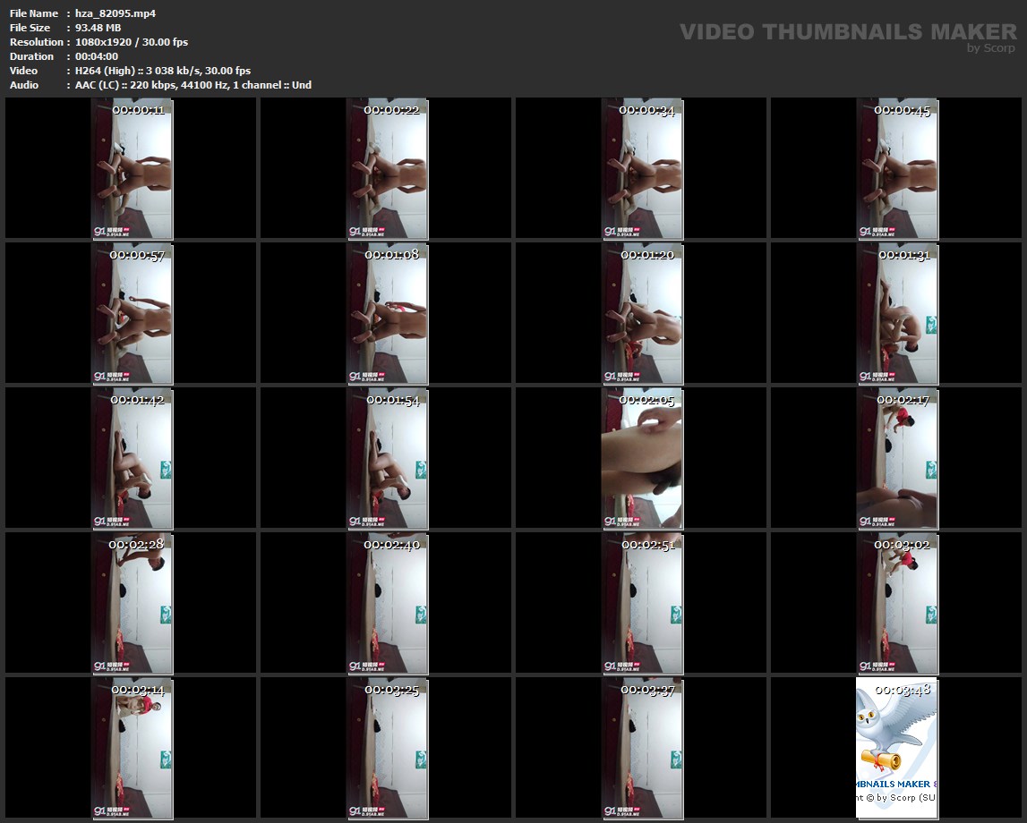The height and width of the screenshot is (823, 1027).
Task: Select the thumbnail at 00:02:40
Action: (387, 604)
